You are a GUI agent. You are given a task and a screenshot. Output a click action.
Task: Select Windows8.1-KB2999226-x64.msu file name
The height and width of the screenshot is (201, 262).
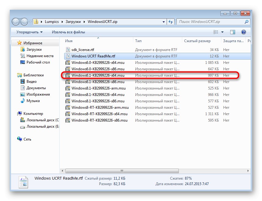98,95
